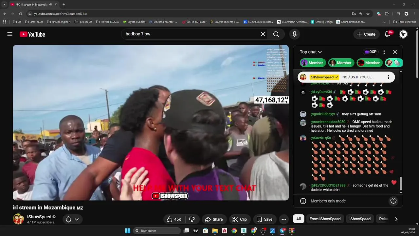
Task: Open TradingView from the taskbar
Action: [x=196, y=231]
